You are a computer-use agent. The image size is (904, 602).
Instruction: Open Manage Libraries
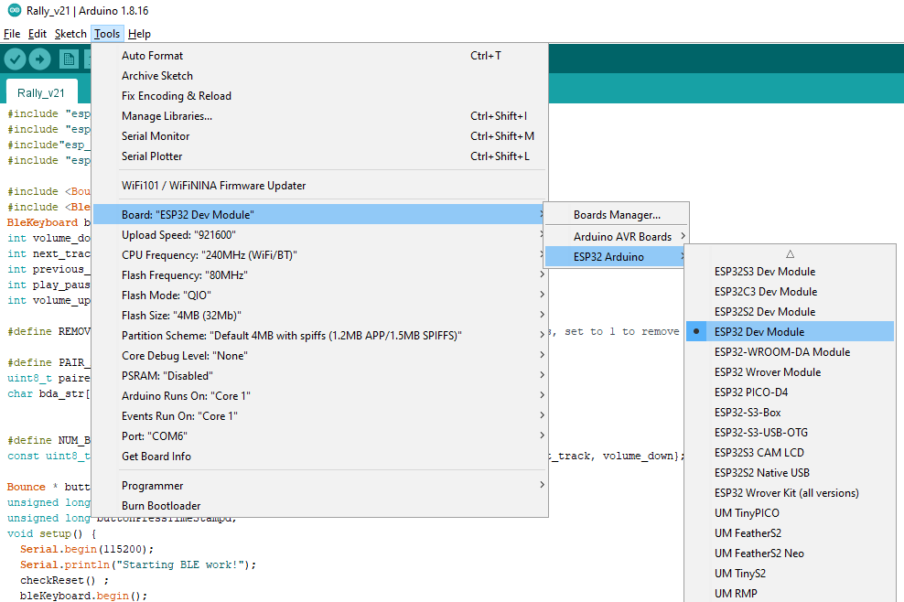(320, 116)
